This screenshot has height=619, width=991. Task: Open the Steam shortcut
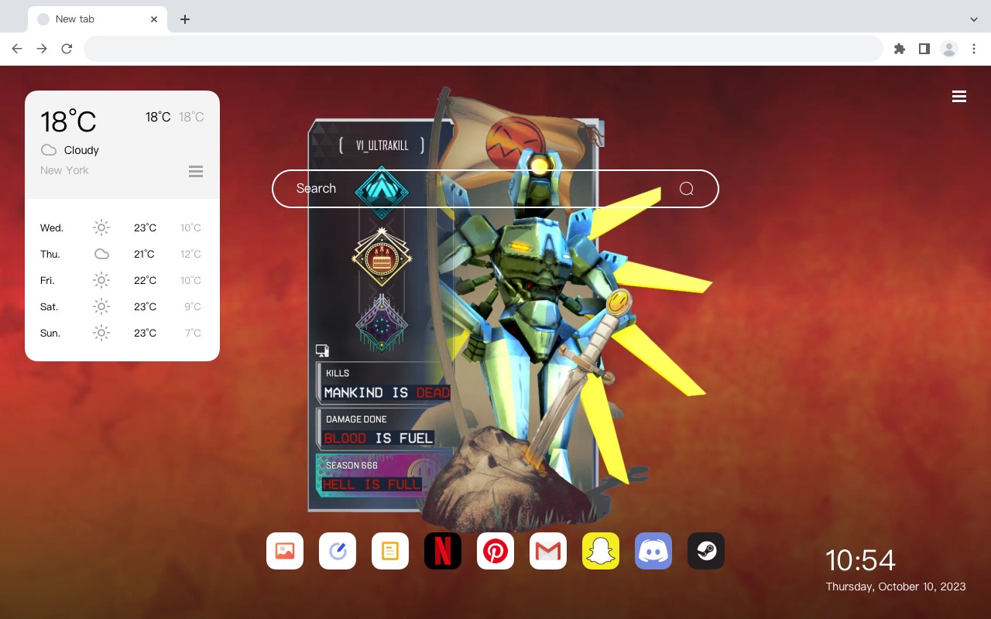(x=706, y=551)
